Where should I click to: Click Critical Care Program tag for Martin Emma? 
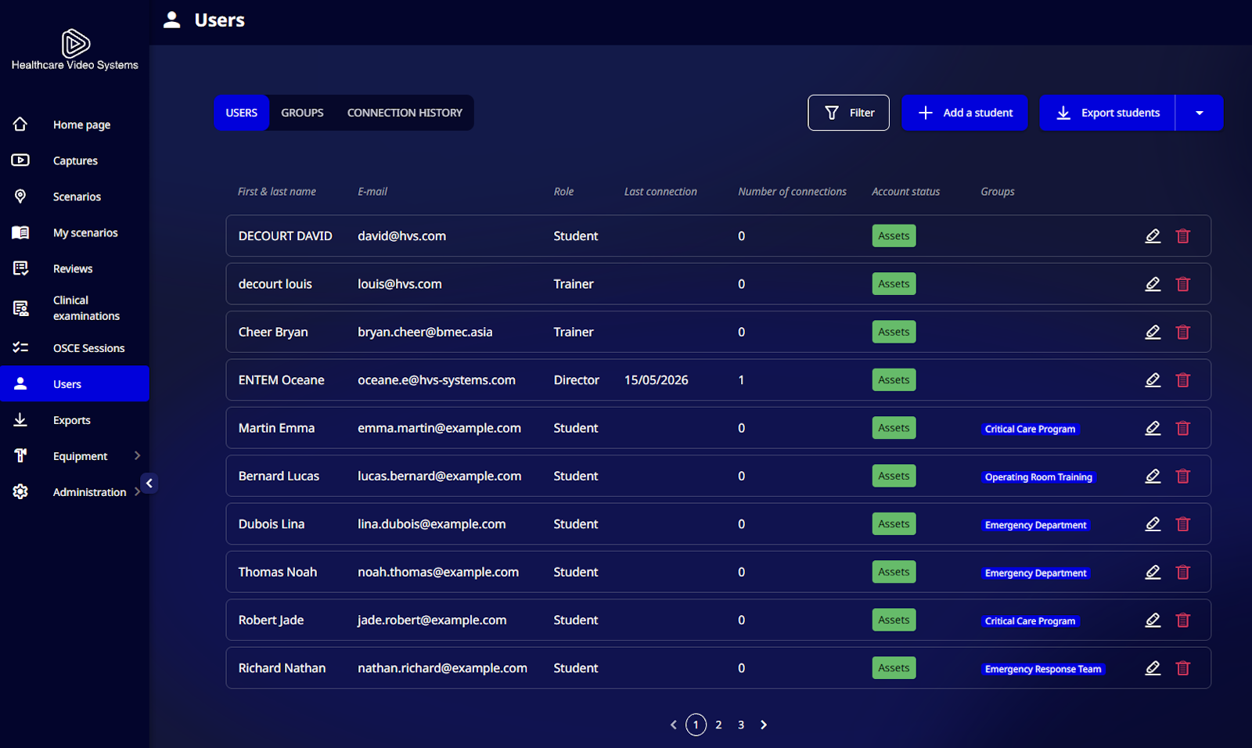1030,429
